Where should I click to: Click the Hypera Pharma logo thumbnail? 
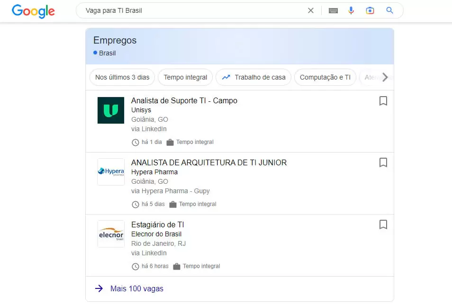[111, 172]
